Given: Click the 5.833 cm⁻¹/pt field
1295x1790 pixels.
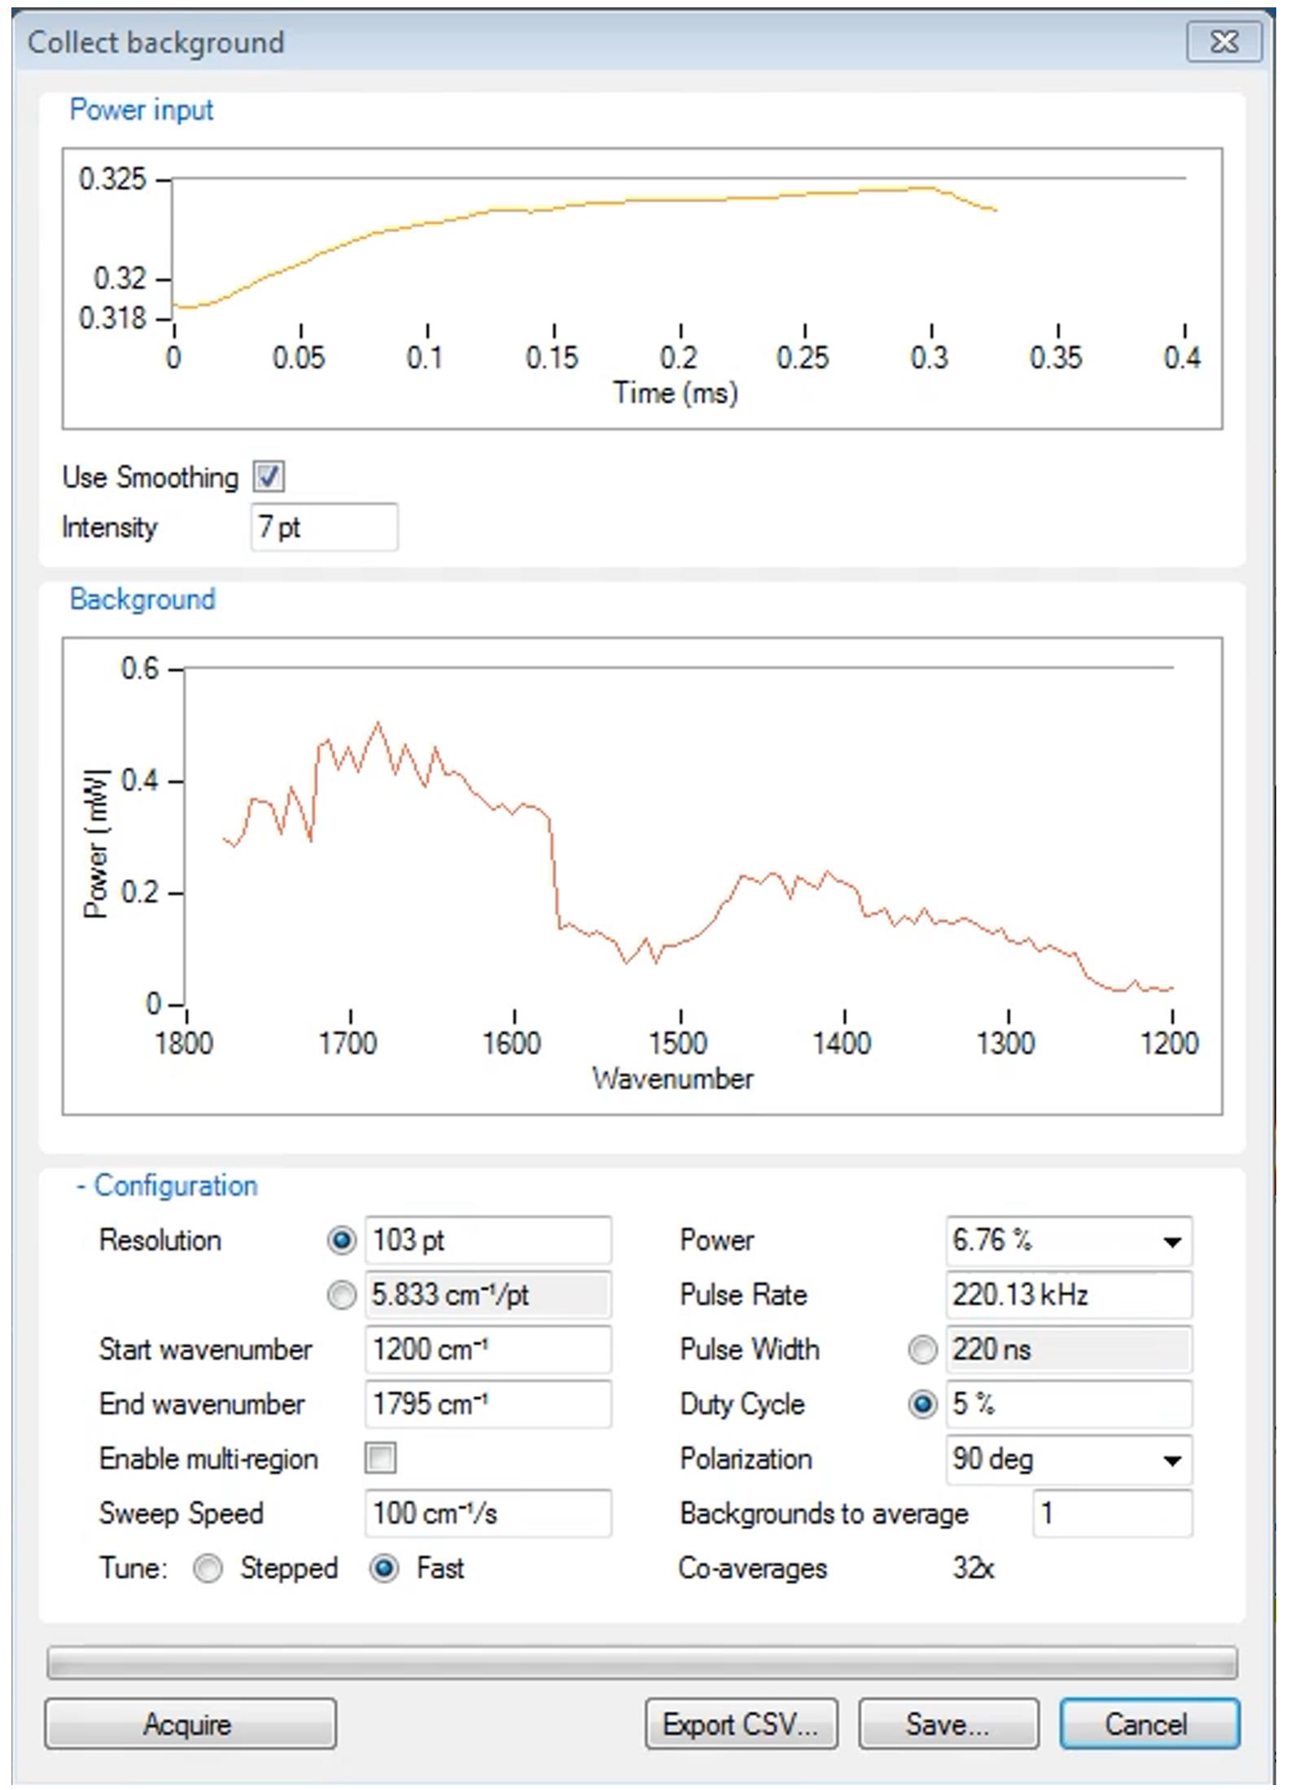Looking at the screenshot, I should point(488,1295).
